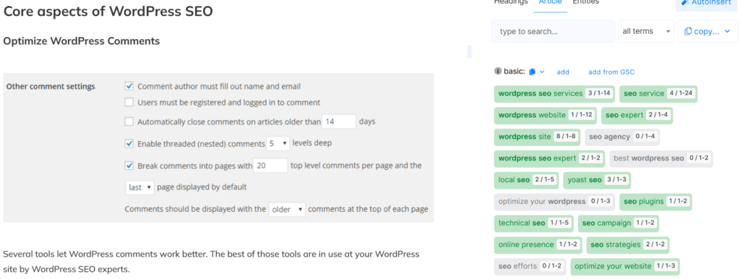This screenshot has height=279, width=740.
Task: Click the 'local seo' term tag
Action: point(527,180)
